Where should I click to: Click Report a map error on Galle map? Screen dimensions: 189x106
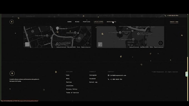159,47
